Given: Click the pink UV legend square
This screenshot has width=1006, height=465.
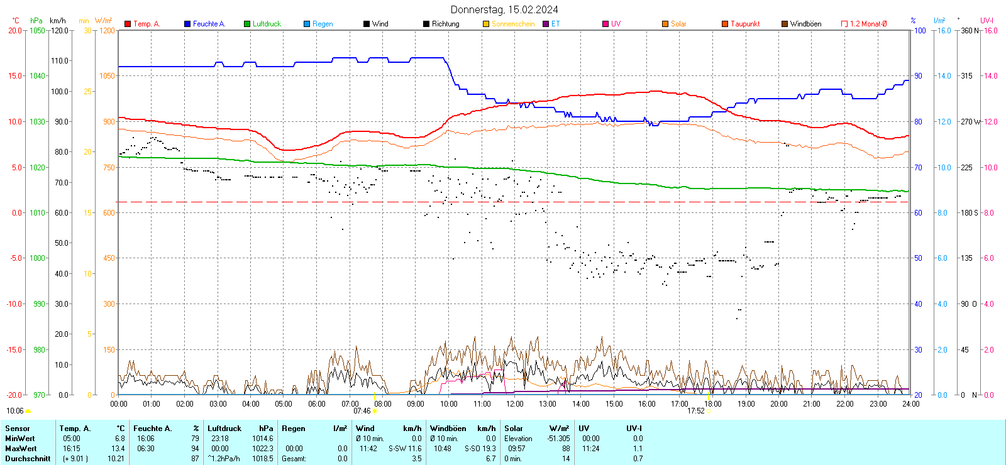Looking at the screenshot, I should point(605,24).
